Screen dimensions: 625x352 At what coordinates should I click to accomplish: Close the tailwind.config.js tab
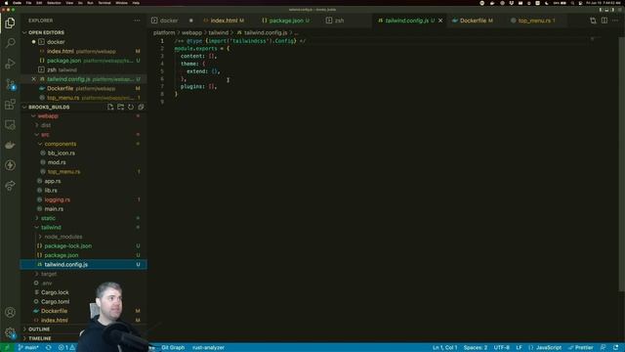(x=440, y=21)
